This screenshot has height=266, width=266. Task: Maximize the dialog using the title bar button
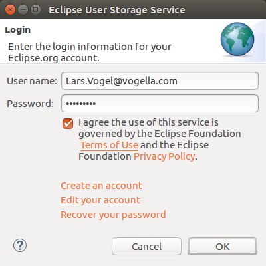35,10
